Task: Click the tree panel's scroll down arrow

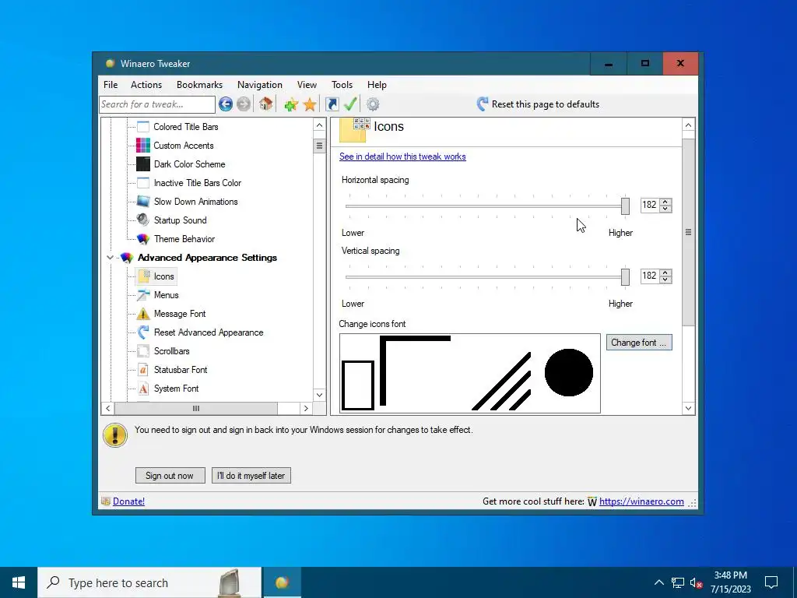Action: 319,395
